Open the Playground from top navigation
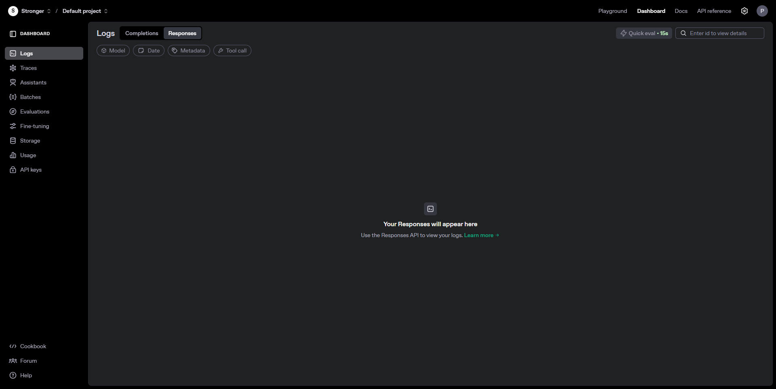Image resolution: width=776 pixels, height=389 pixels. [612, 11]
